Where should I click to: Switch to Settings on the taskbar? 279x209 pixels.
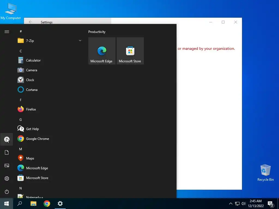60,204
